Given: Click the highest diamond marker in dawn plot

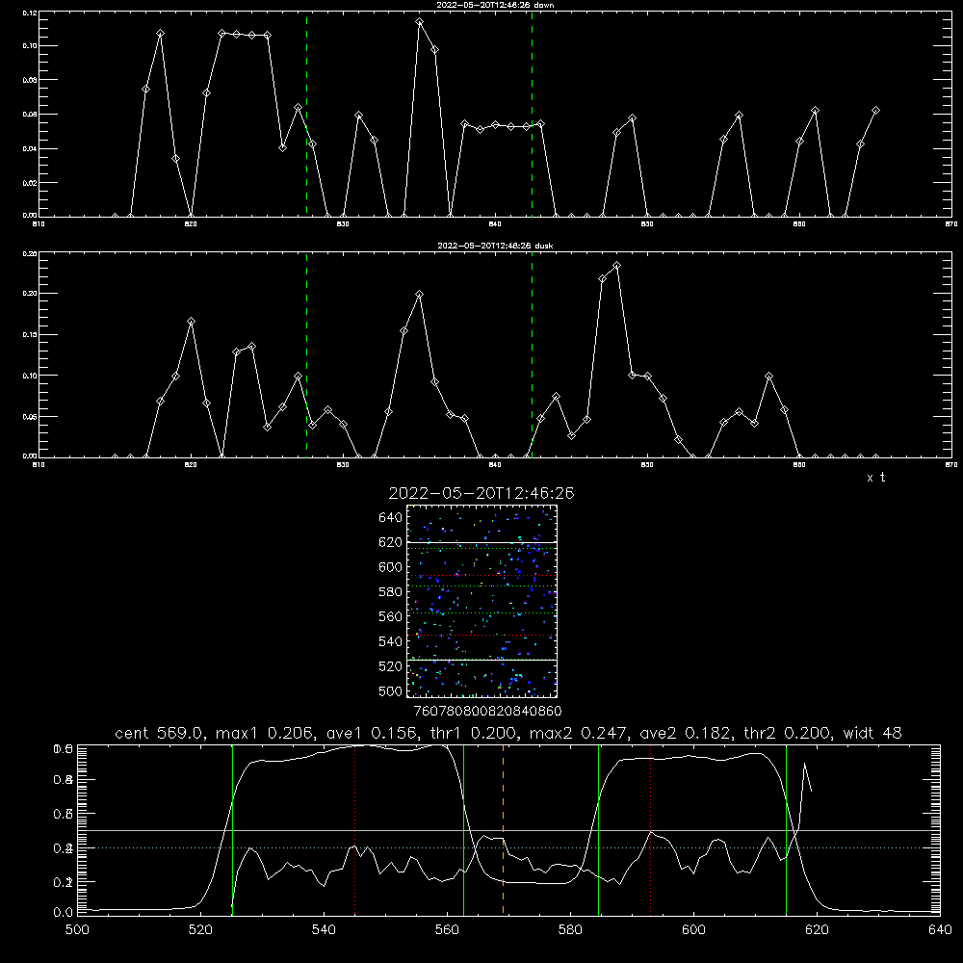Looking at the screenshot, I should tap(420, 22).
